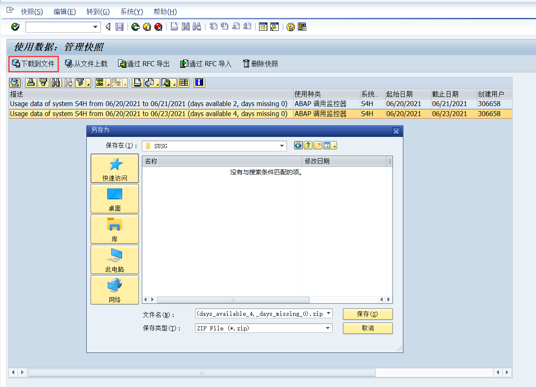Apply a filter using the filter icon

79,83
